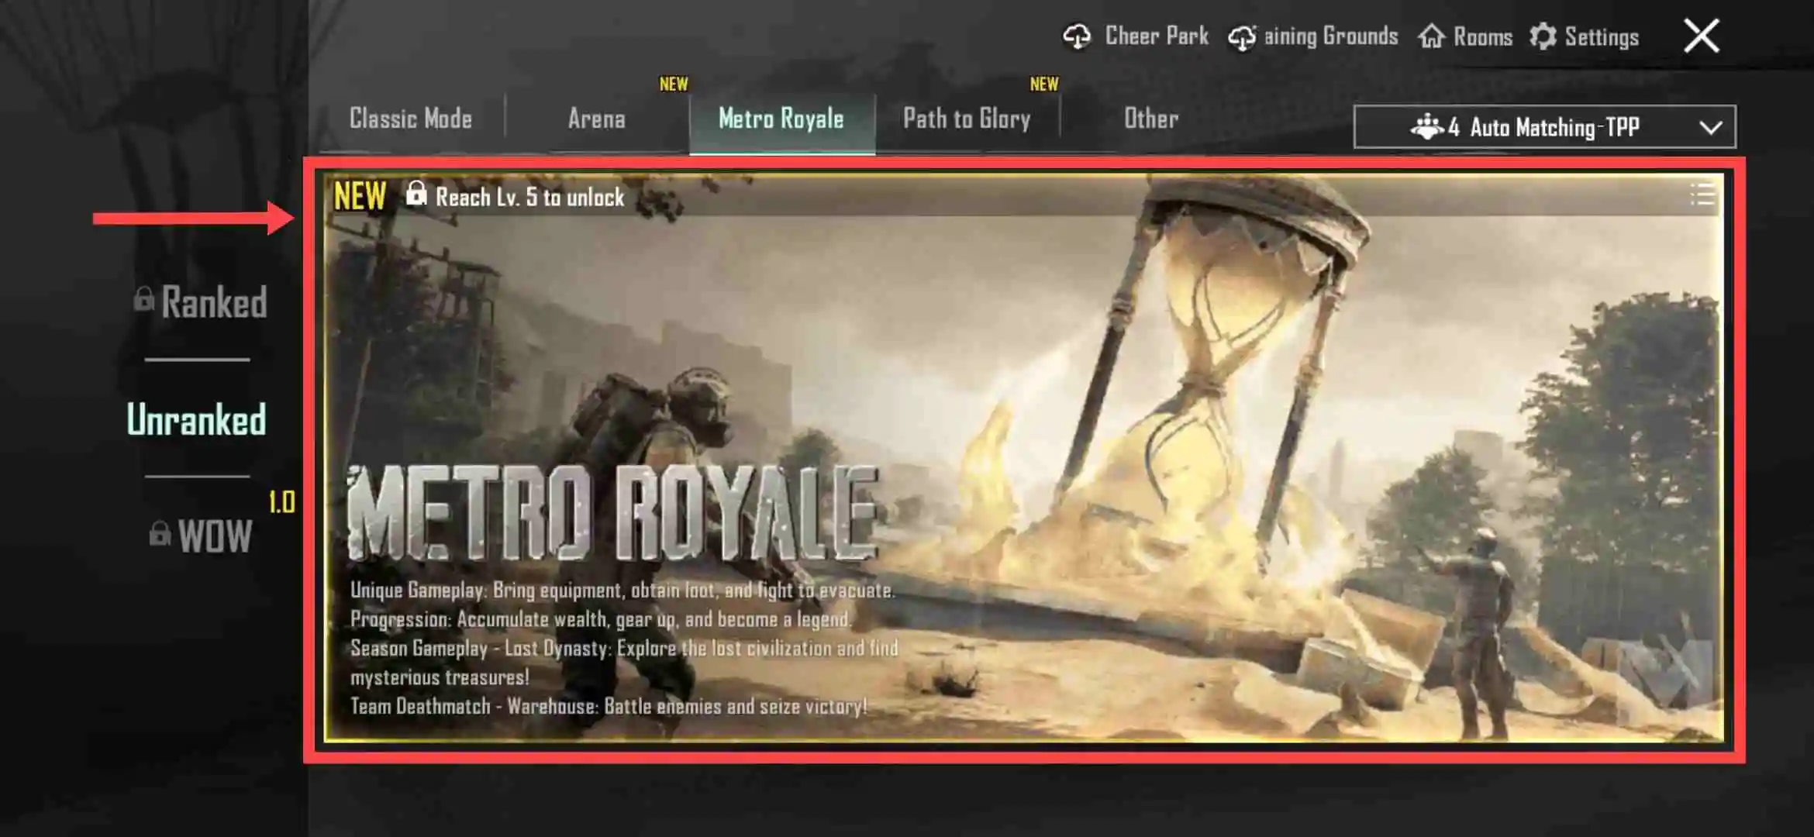This screenshot has height=837, width=1814.
Task: Click the METRO ROYALE title text
Action: coord(613,512)
